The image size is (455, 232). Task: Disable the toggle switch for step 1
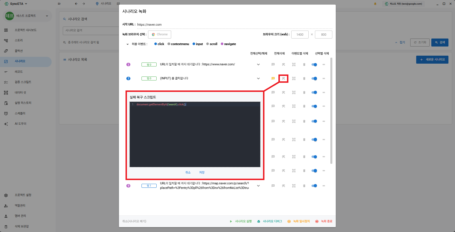pyautogui.click(x=314, y=64)
